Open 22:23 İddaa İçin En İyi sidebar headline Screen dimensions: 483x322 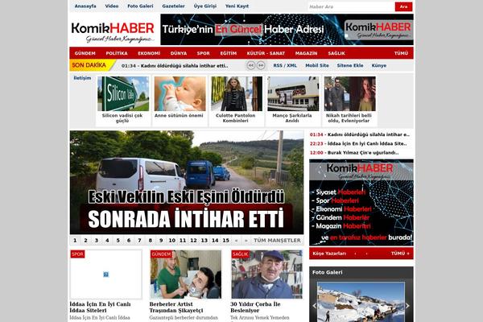tap(358, 143)
